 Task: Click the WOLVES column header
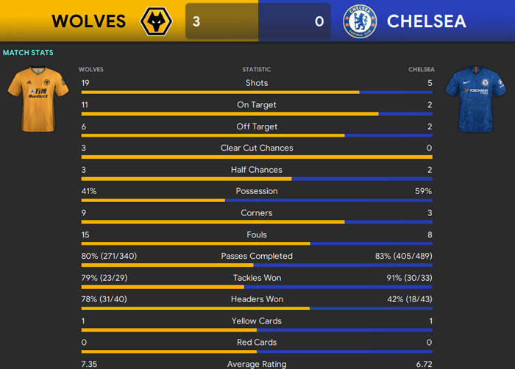click(91, 69)
